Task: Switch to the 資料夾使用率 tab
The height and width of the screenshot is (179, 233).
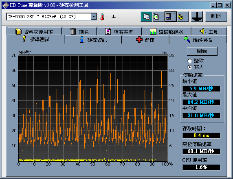Action: [34, 31]
